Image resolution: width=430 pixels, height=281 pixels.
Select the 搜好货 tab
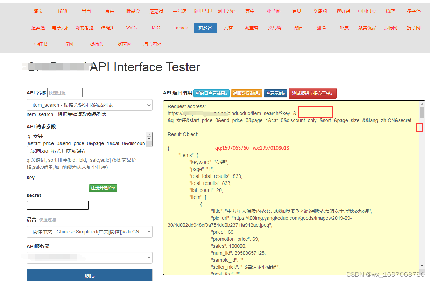[344, 11]
